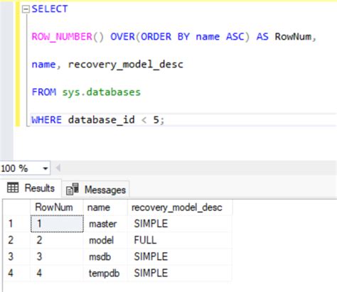Select row header 2 in results grid
The height and width of the screenshot is (292, 337).
[16, 240]
